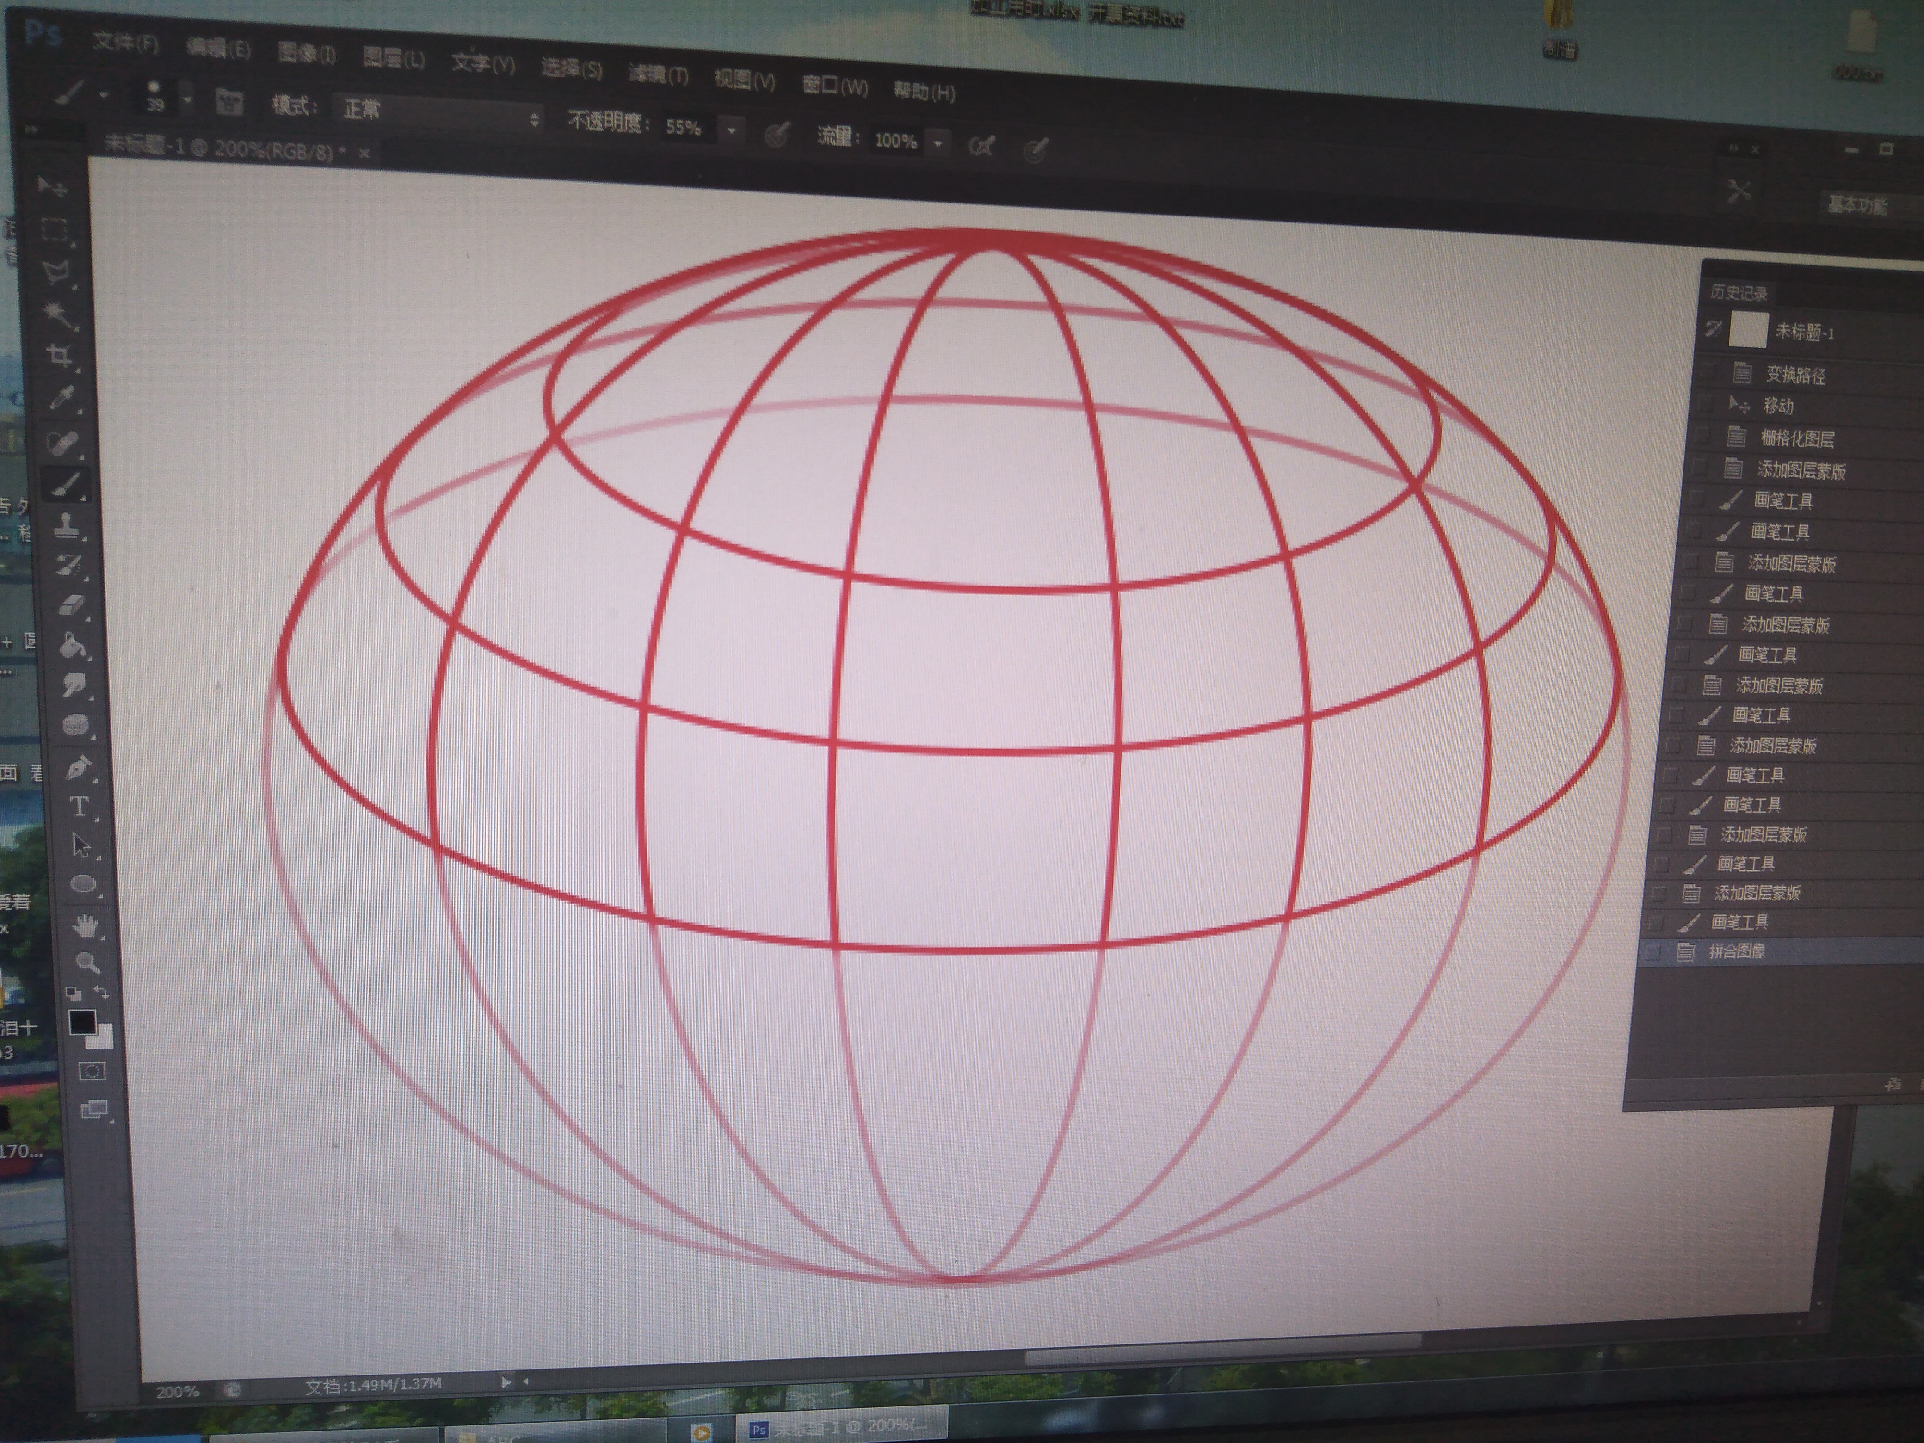This screenshot has height=1443, width=1924.
Task: Open the flow slider dropdown arrow
Action: (938, 142)
